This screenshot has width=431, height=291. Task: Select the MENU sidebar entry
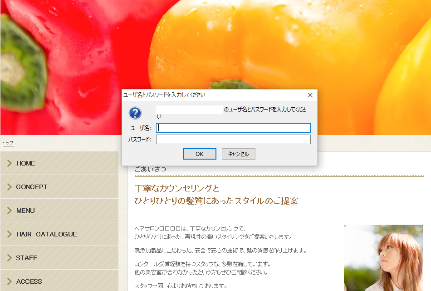click(25, 211)
